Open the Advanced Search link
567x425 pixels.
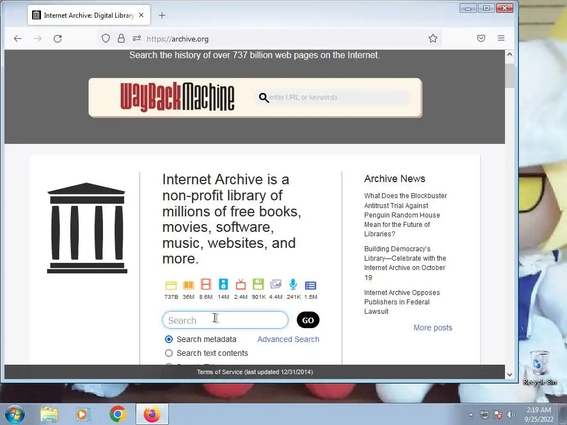[288, 339]
